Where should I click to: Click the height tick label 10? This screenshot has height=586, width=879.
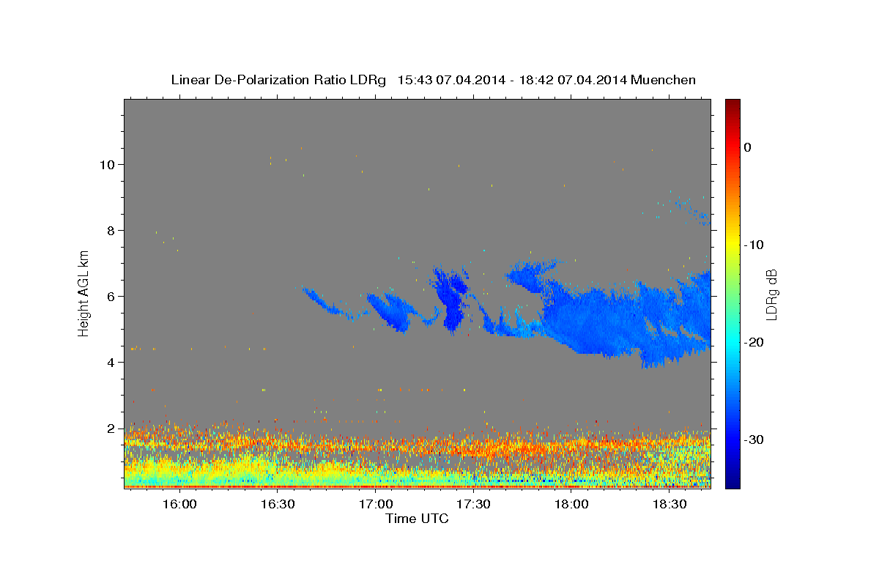108,164
